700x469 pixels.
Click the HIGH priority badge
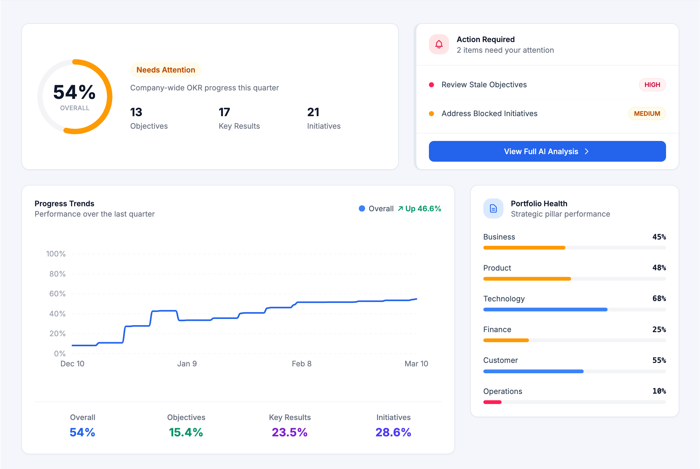pos(652,84)
